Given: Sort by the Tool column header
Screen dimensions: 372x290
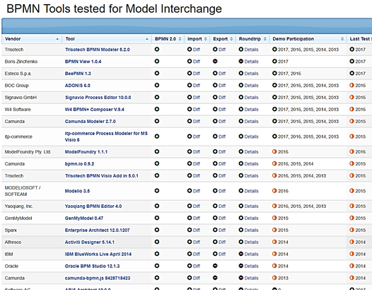Looking at the screenshot, I should (107, 39).
